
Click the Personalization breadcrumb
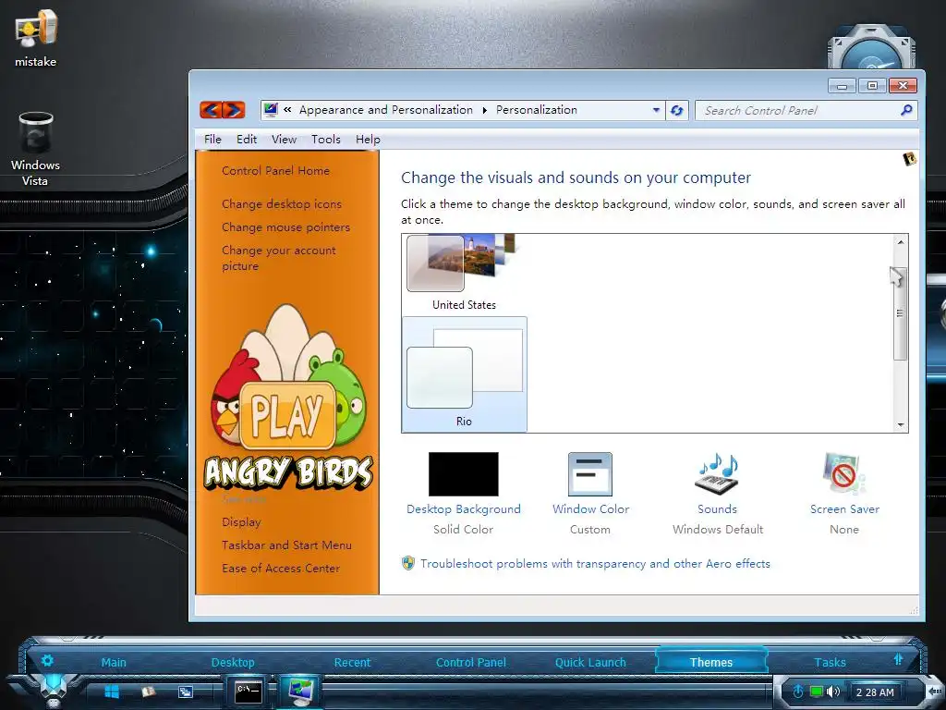(x=537, y=110)
